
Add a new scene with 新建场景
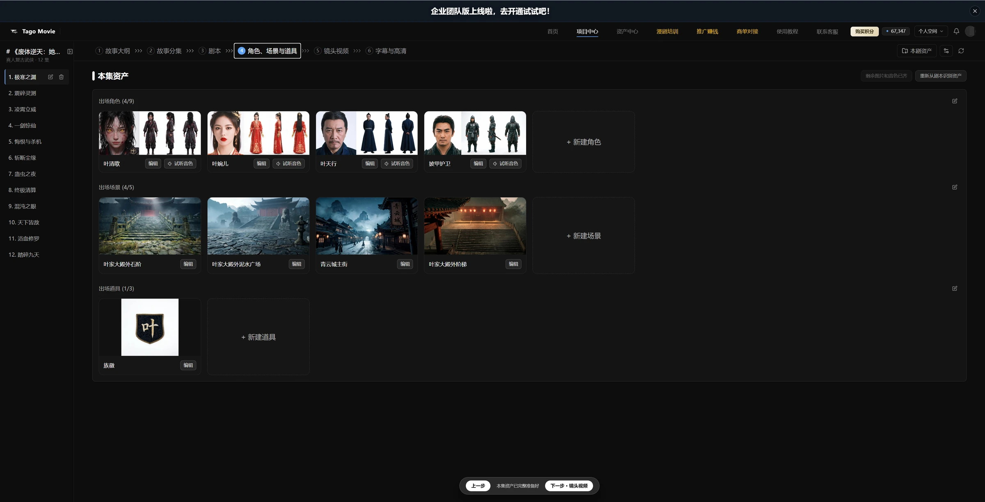[584, 236]
